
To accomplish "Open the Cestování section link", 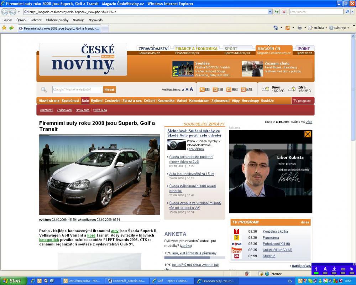I will pyautogui.click(x=112, y=101).
